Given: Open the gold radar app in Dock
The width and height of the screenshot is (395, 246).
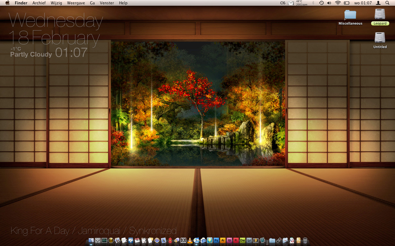Looking at the screenshot, I should 111,241.
